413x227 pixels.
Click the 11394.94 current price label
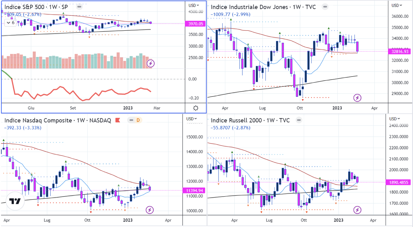tap(195, 190)
